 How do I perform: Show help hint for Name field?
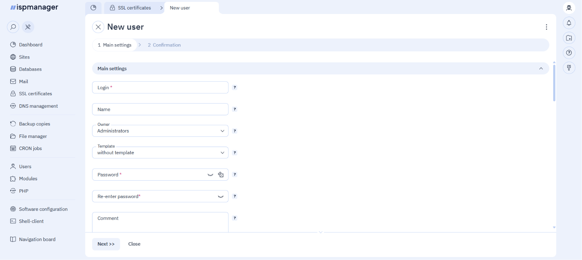[x=235, y=109]
